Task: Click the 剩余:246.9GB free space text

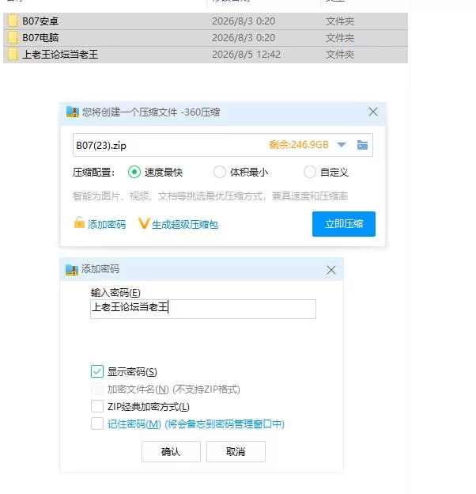Action: point(299,145)
